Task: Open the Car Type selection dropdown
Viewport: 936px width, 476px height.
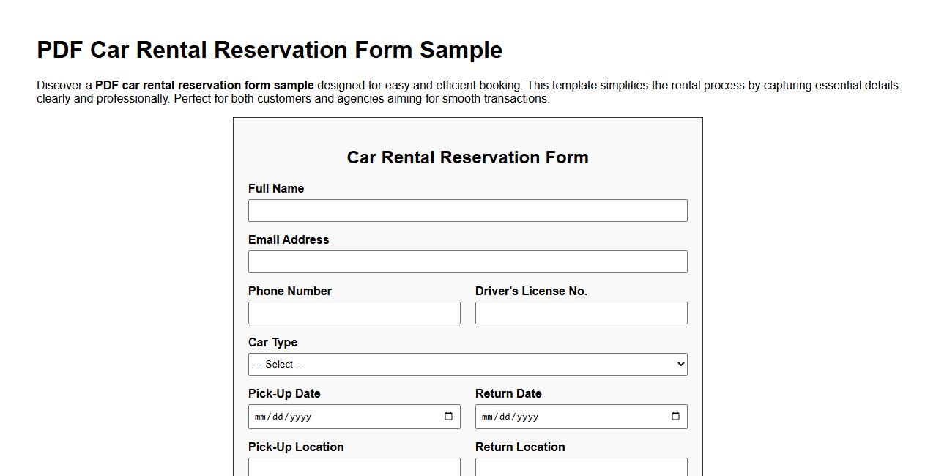Action: pyautogui.click(x=468, y=364)
